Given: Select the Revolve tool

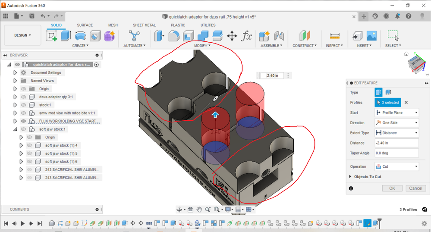Looking at the screenshot, I should [x=81, y=36].
